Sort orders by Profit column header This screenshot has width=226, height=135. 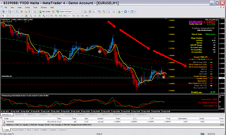(x=221, y=118)
